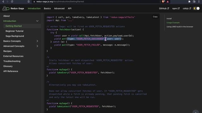Expand the Advanced Concepts section chevron
This screenshot has height=113, width=202.
click(37, 46)
